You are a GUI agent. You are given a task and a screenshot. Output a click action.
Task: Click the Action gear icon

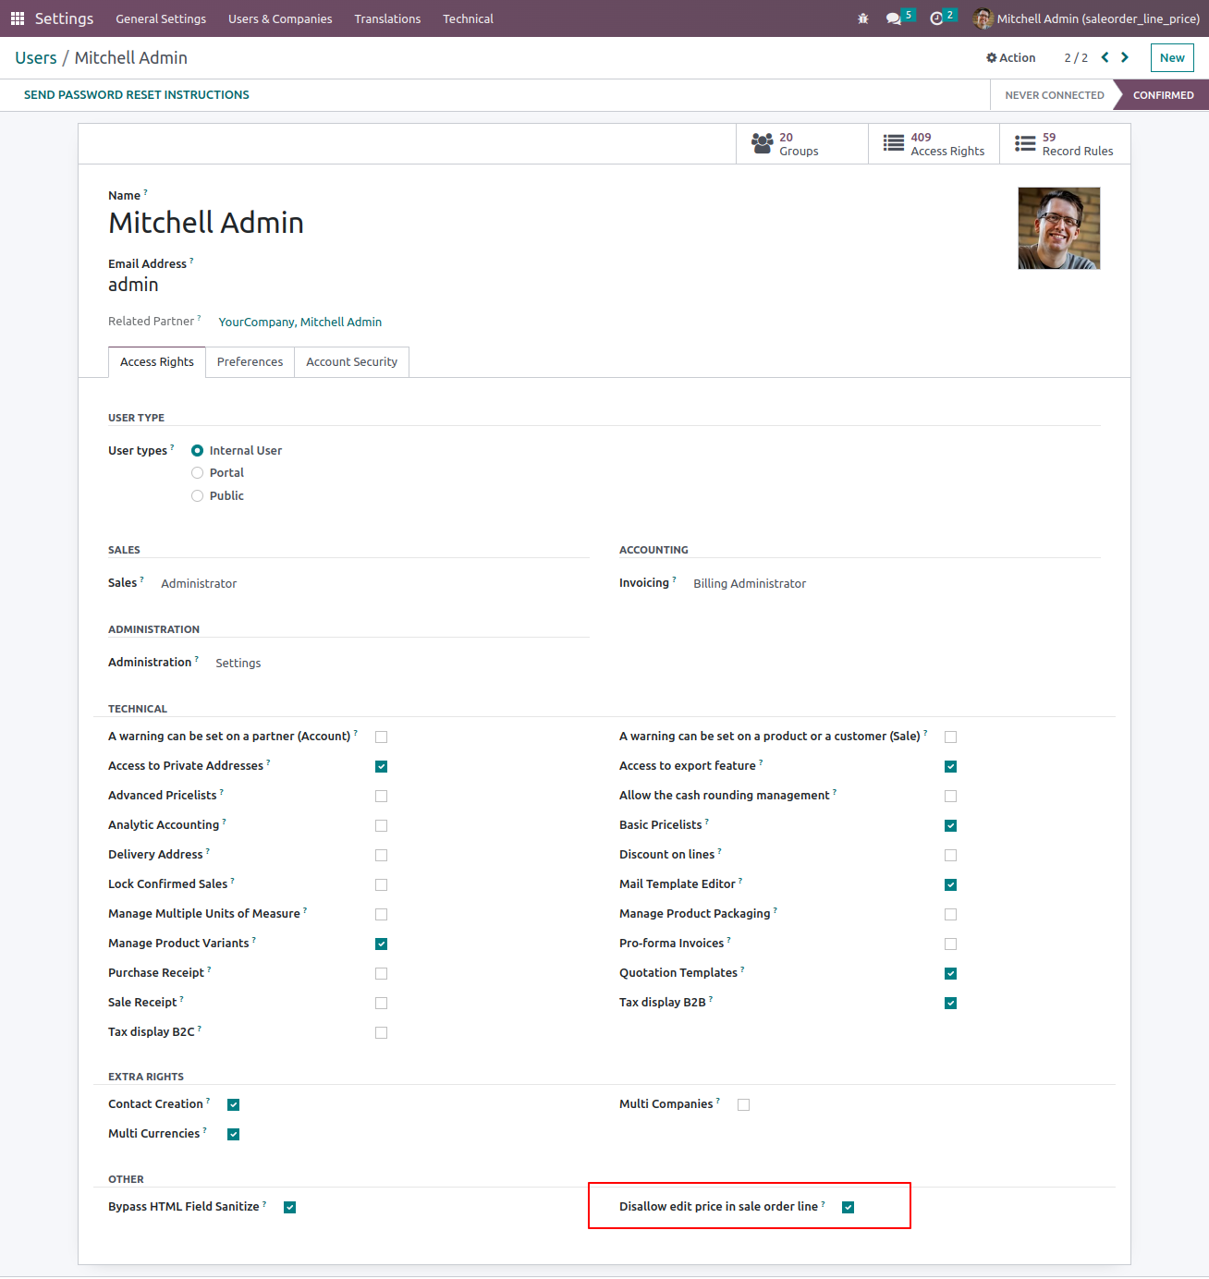992,57
